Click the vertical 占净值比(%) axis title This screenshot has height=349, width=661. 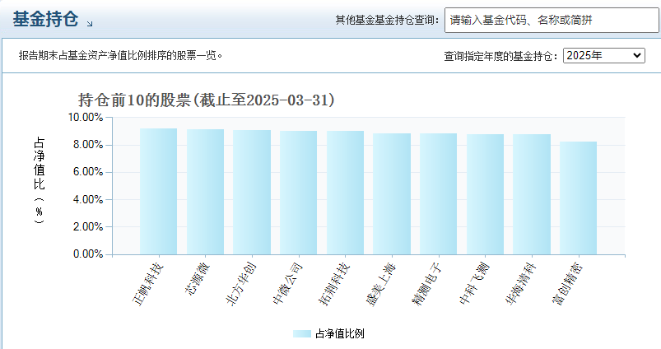(x=40, y=180)
